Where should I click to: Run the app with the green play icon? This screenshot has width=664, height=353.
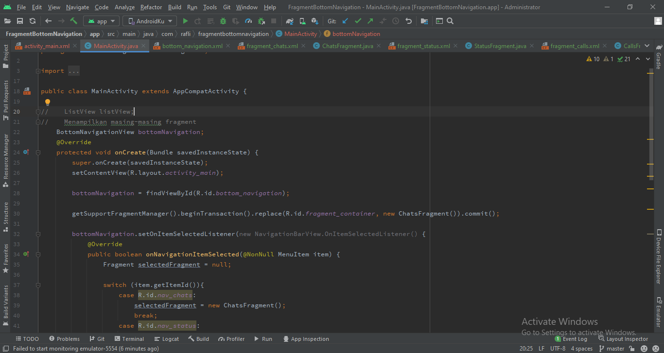click(185, 21)
